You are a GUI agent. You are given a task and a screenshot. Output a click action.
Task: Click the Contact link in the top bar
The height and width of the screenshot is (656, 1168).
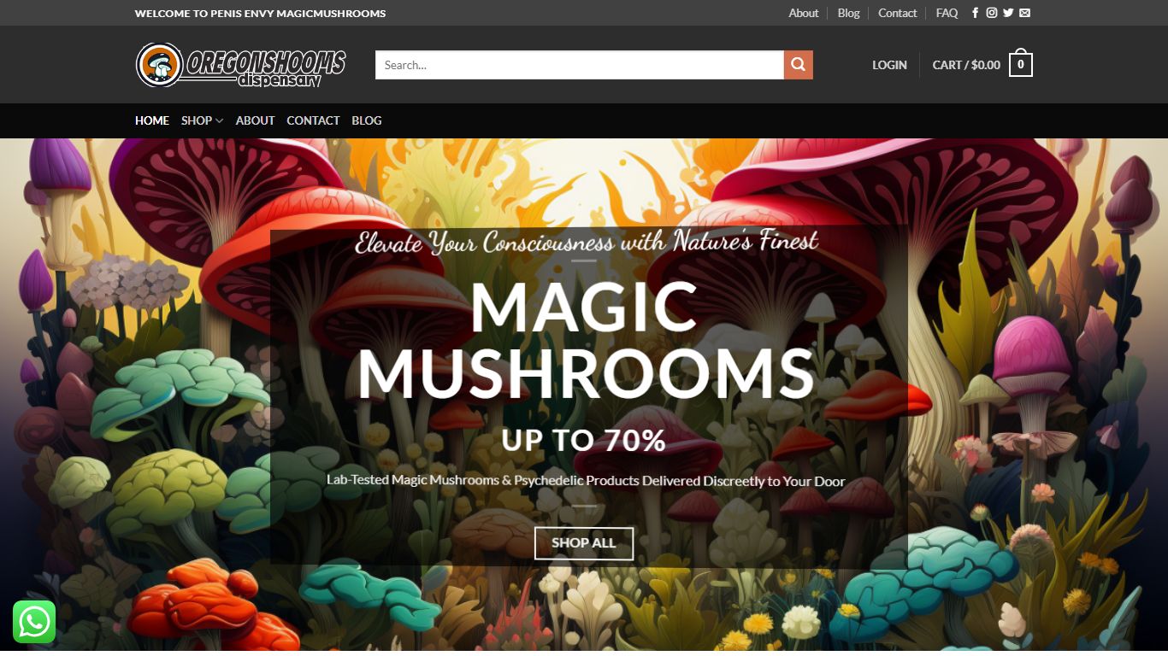pos(897,13)
